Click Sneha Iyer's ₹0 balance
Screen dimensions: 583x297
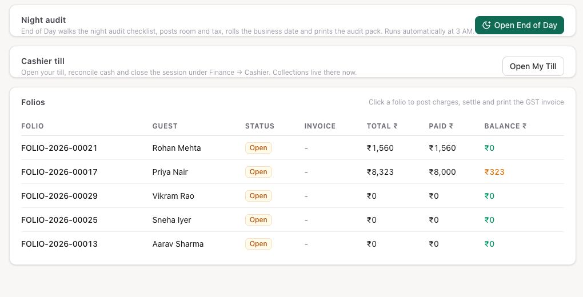click(x=489, y=220)
